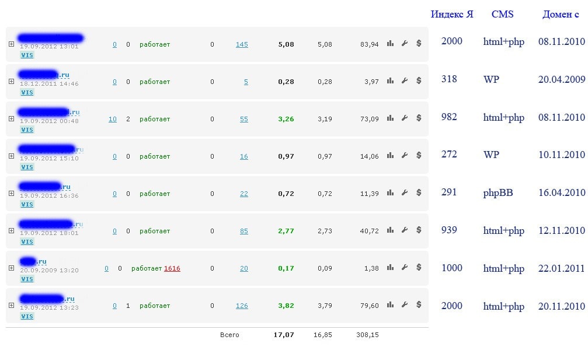Toggle VIS badge under 19.09.2012 13:23
Screen dimensions: 588x347
(x=27, y=316)
